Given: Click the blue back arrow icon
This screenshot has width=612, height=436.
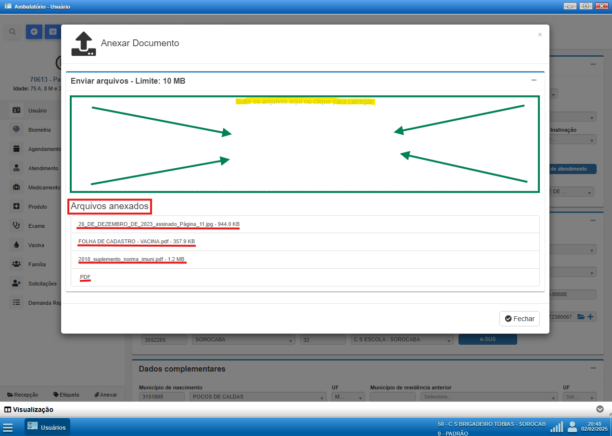Looking at the screenshot, I should point(34,32).
